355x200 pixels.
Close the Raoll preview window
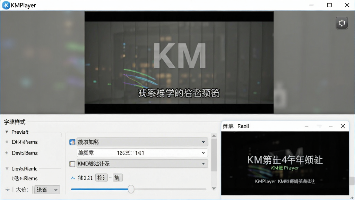click(x=343, y=126)
